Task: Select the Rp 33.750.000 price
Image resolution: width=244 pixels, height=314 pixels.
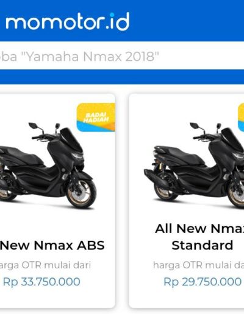Action: 41,282
